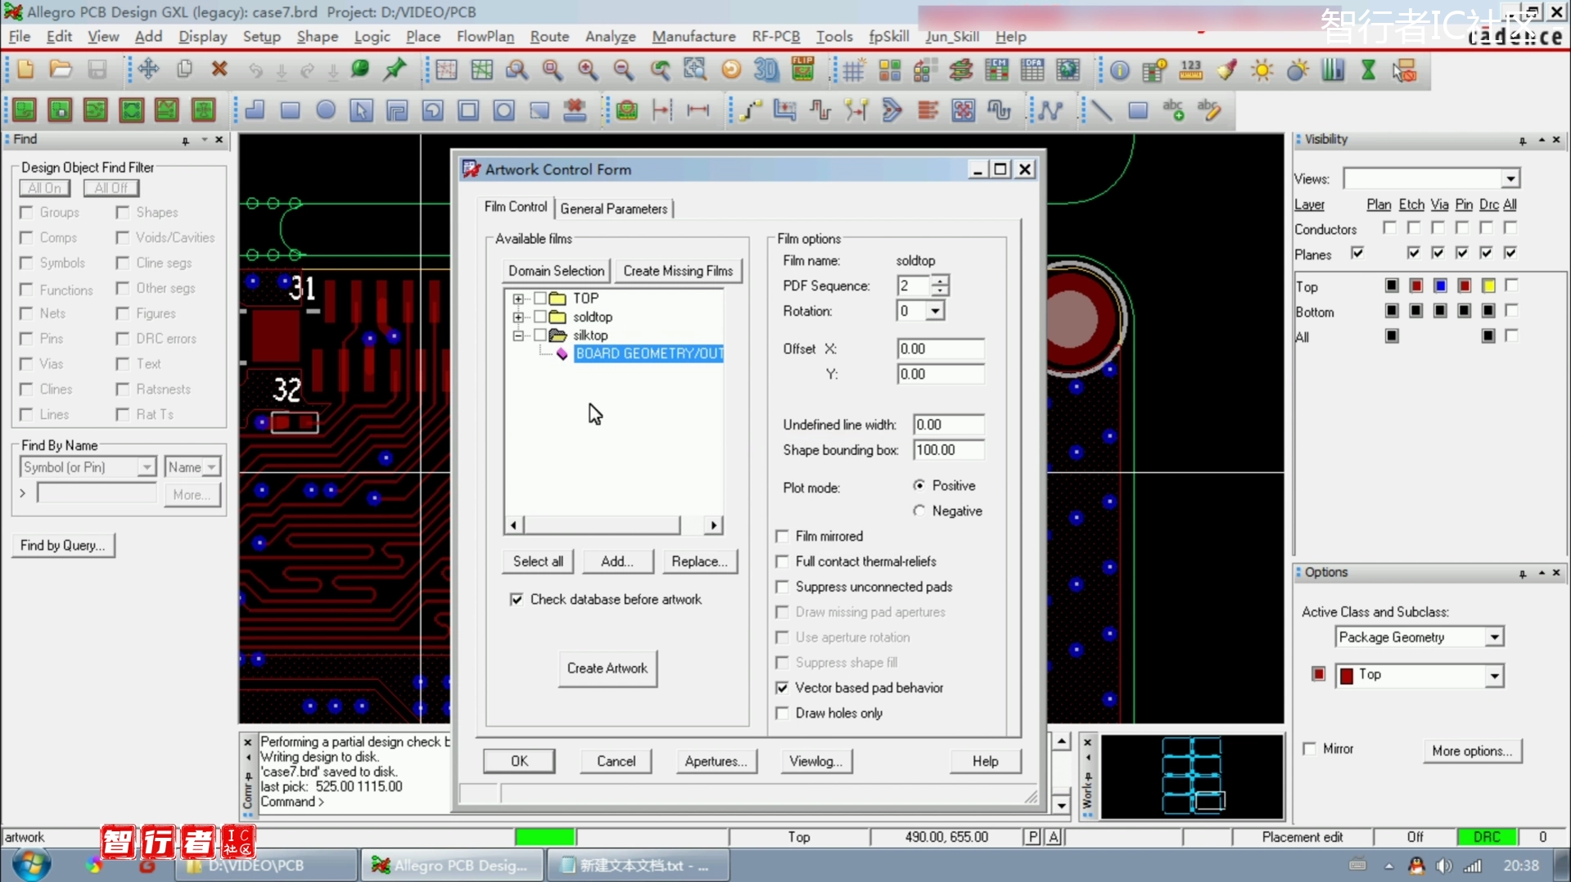
Task: Open the Symbol (or Pin) dropdown
Action: 147,467
